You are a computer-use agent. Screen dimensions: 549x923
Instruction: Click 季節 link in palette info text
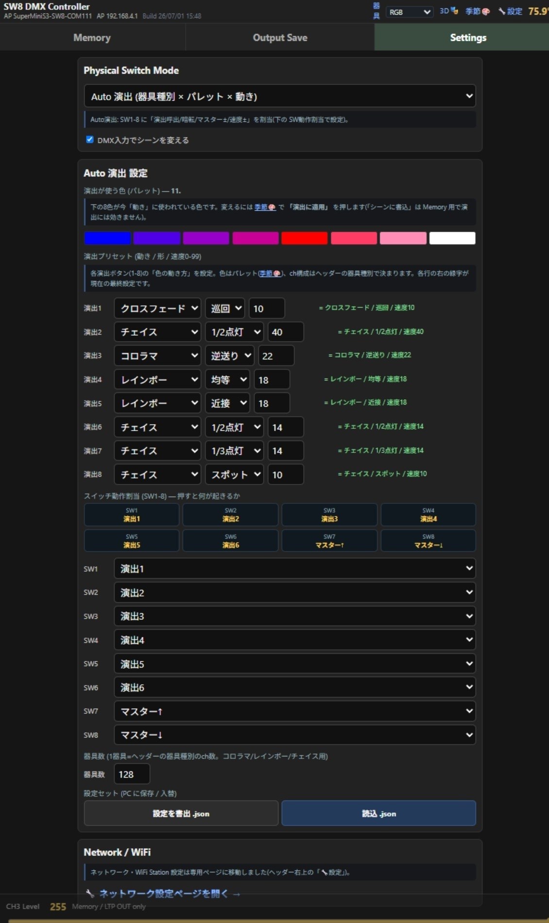coord(265,207)
